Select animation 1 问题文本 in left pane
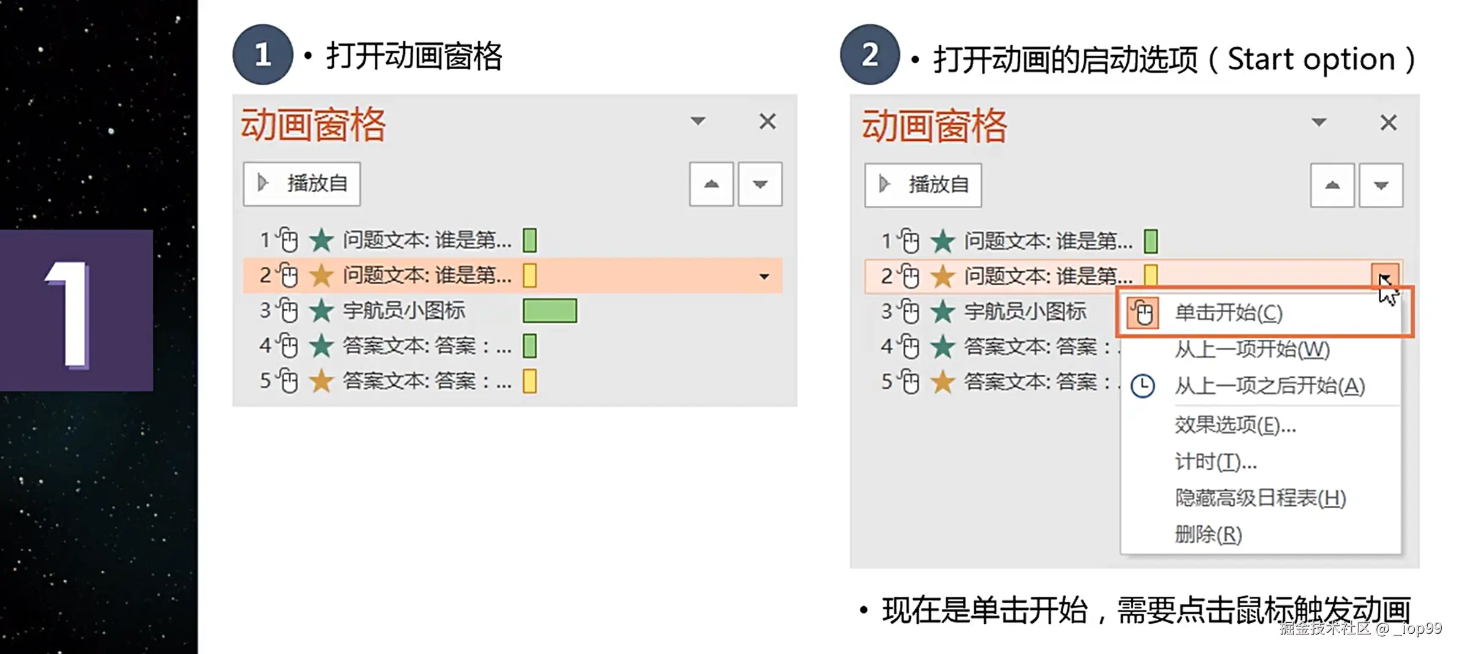Viewport: 1459px width, 654px height. click(x=426, y=240)
